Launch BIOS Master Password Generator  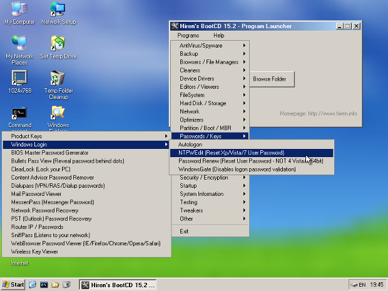point(86,153)
